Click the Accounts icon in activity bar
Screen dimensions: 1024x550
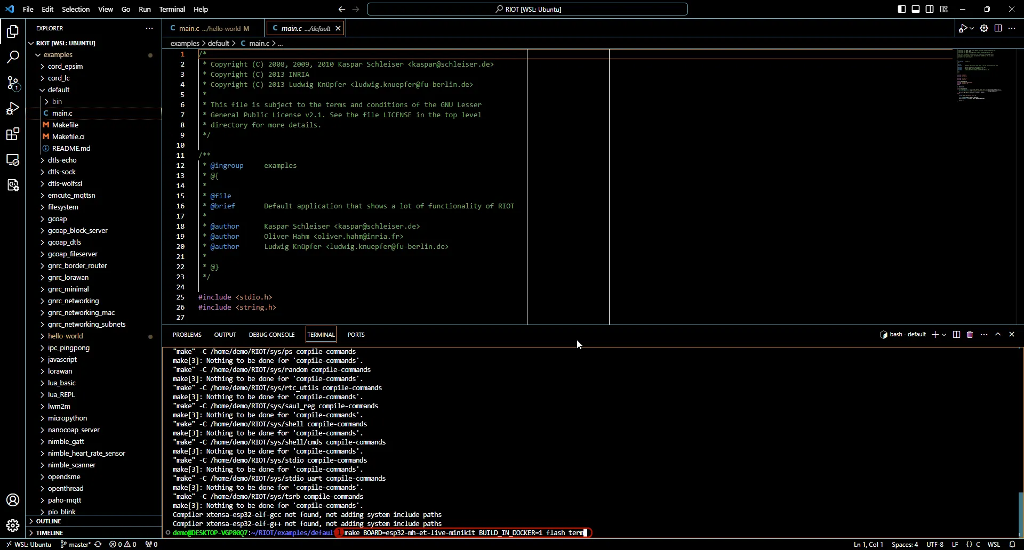click(13, 500)
